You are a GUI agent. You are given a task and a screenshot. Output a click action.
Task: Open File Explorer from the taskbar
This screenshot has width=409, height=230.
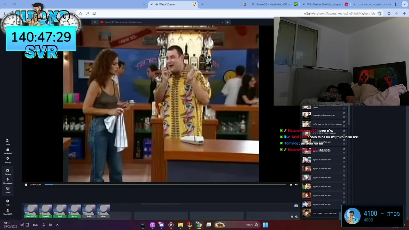click(180, 225)
